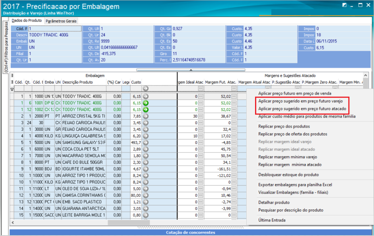Click arrow icon in the grid filter row
Screen dimensions: 374x236
tap(146, 88)
